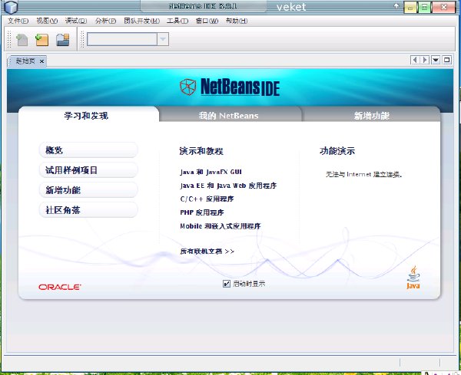
Task: Click the up-arrow button in title bar
Action: (x=396, y=6)
